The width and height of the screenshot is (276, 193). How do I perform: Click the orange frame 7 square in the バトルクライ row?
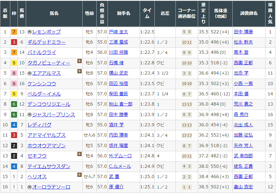(x=14, y=53)
